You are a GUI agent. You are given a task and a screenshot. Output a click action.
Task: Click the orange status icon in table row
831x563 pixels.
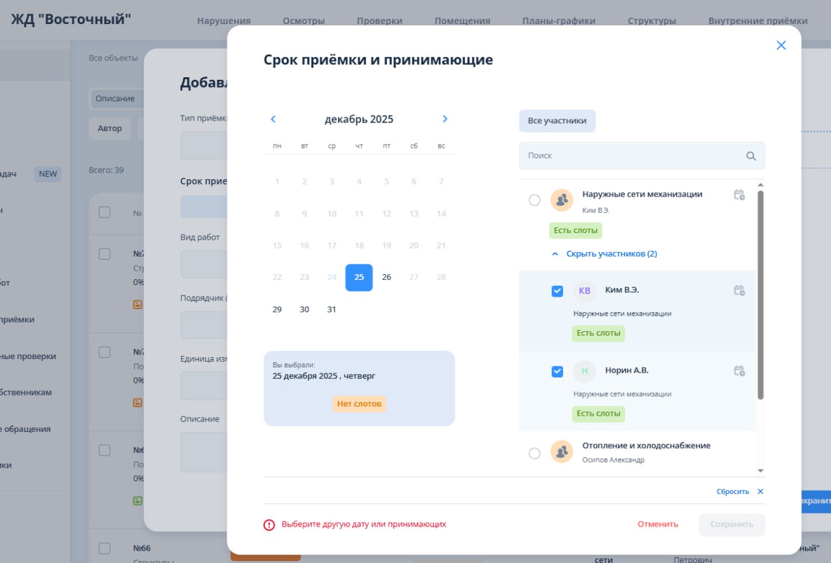point(138,304)
